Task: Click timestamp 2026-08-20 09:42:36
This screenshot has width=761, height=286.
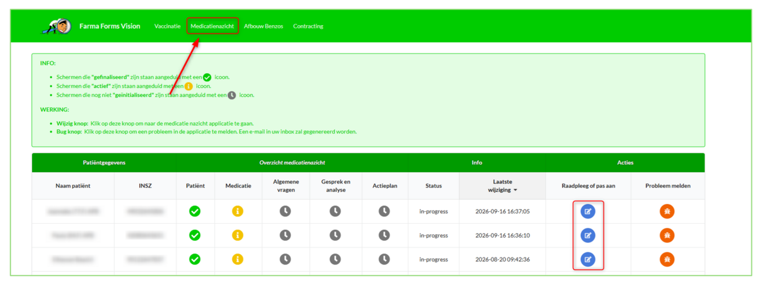Action: point(502,259)
